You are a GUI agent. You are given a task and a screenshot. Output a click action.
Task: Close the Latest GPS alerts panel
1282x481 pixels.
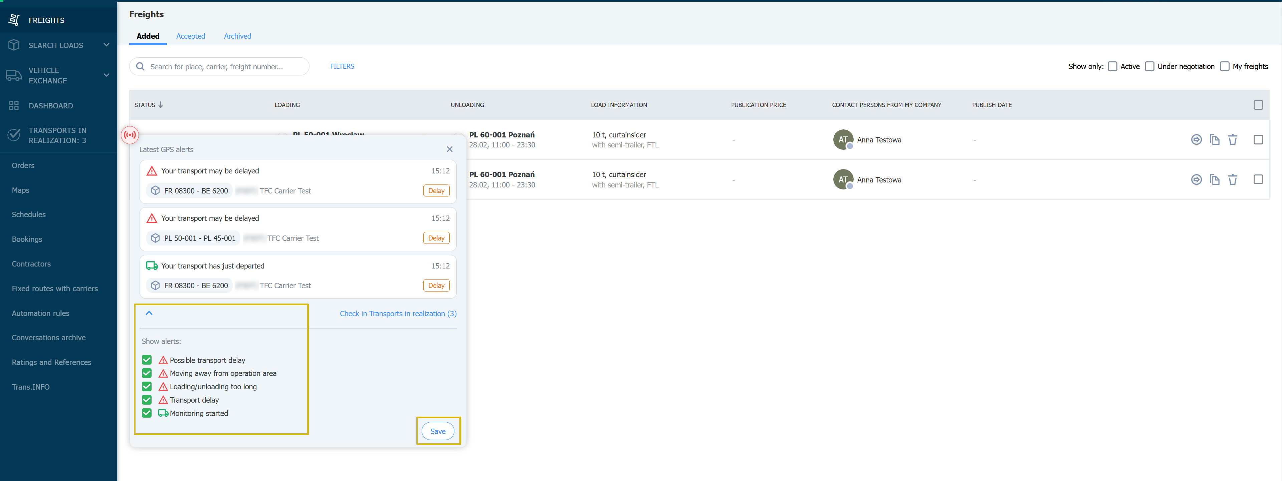[x=449, y=149]
